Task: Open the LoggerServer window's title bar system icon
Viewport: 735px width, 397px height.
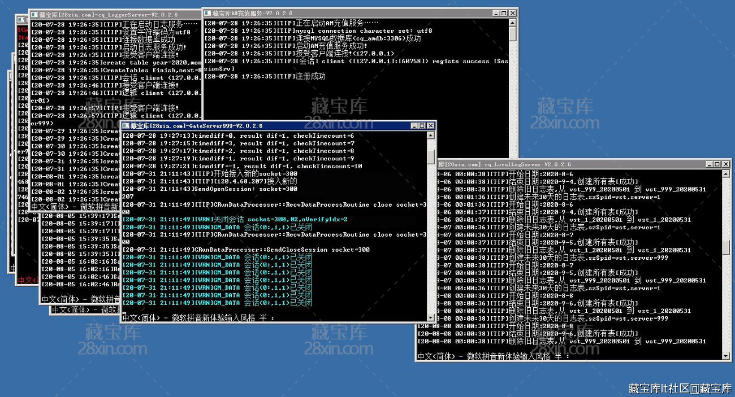Action: [x=34, y=14]
